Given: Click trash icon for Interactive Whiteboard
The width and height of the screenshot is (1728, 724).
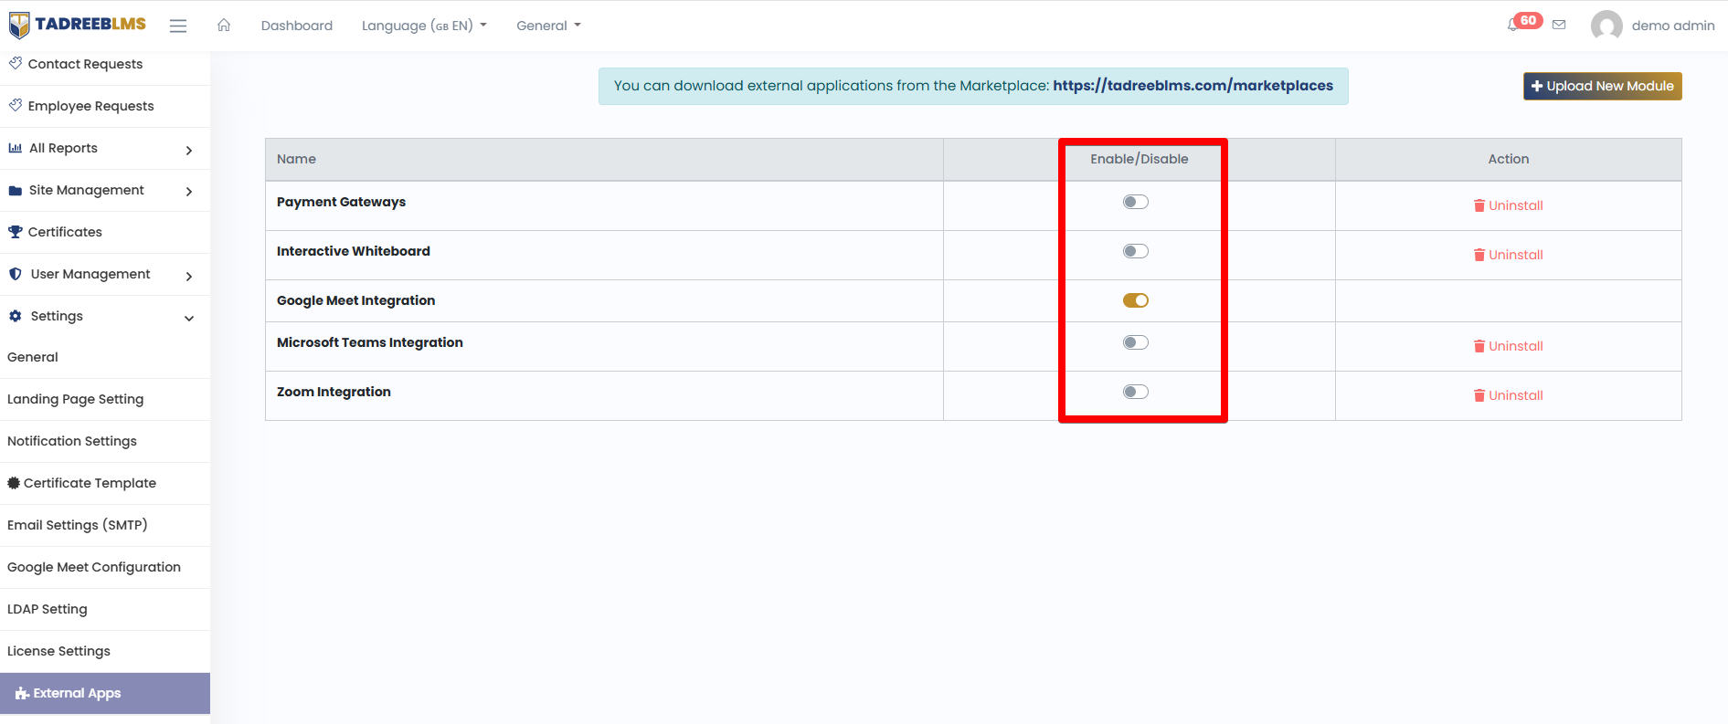Looking at the screenshot, I should click(1479, 255).
